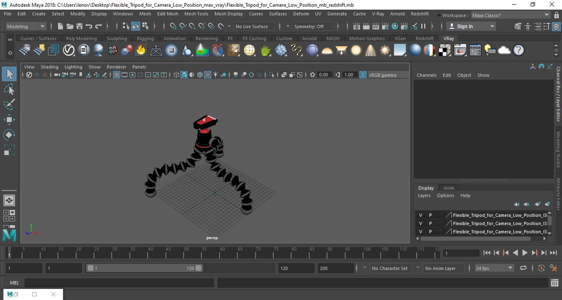Screen dimensions: 562x300
Task: Click the current frame input field
Action: tap(461, 253)
